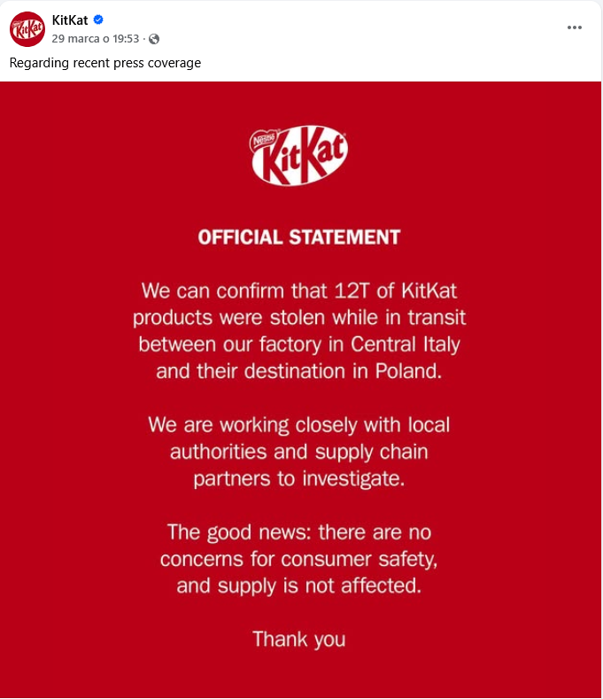Image resolution: width=603 pixels, height=699 pixels.
Task: Click the "OFFICIAL STATEMENT" heading
Action: (x=299, y=237)
